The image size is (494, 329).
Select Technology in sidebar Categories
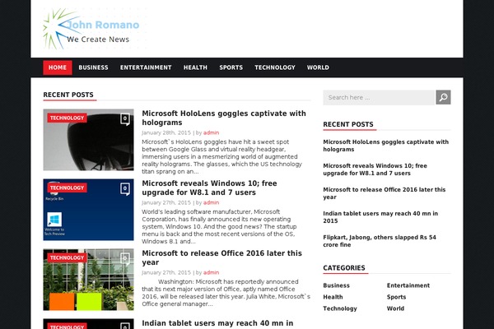click(340, 308)
